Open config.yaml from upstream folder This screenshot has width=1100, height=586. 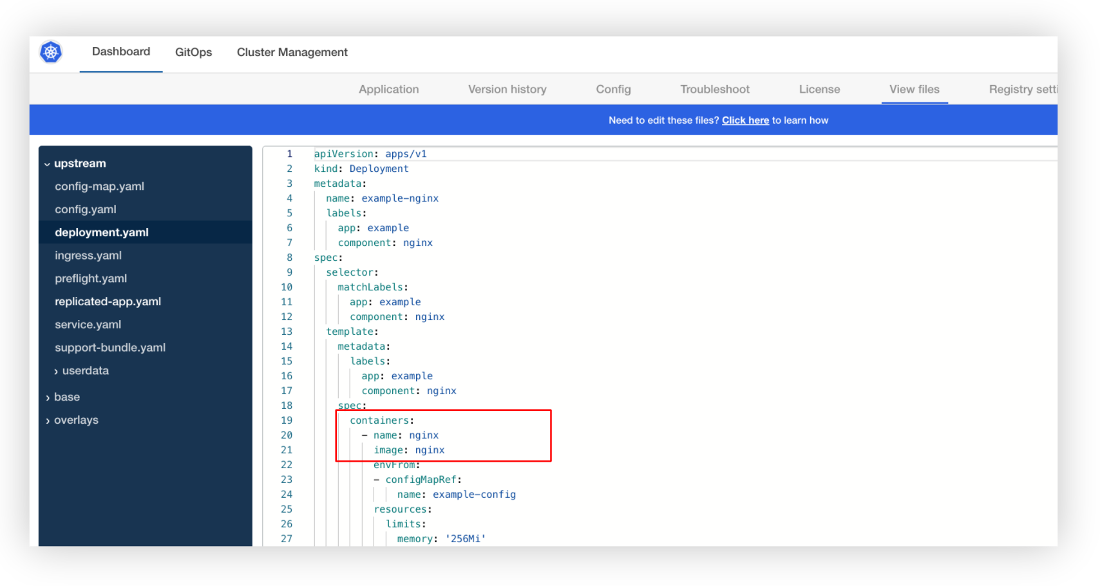point(86,209)
